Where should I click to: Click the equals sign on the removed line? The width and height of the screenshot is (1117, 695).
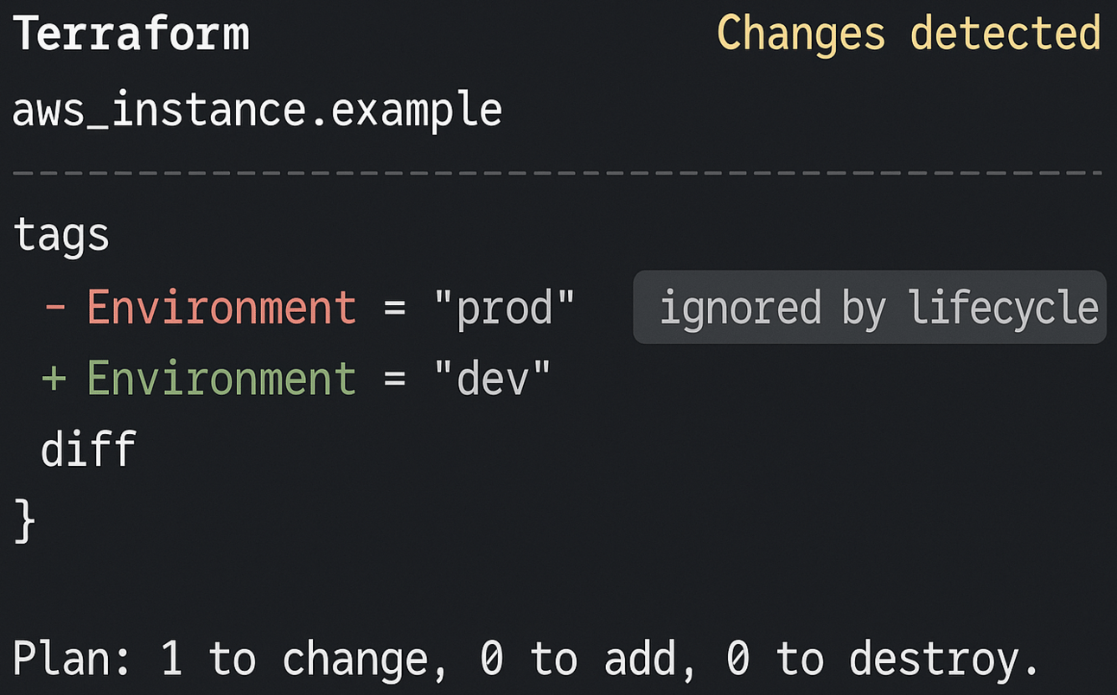click(x=395, y=308)
